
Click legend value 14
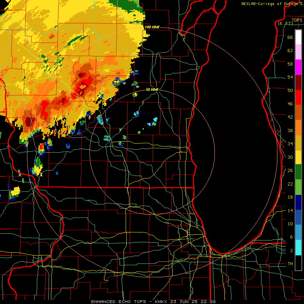coord(290,210)
